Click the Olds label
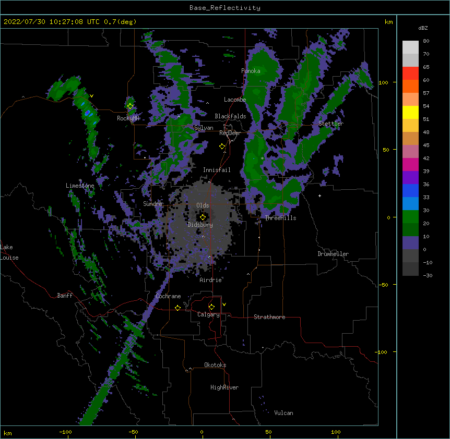 (x=203, y=205)
